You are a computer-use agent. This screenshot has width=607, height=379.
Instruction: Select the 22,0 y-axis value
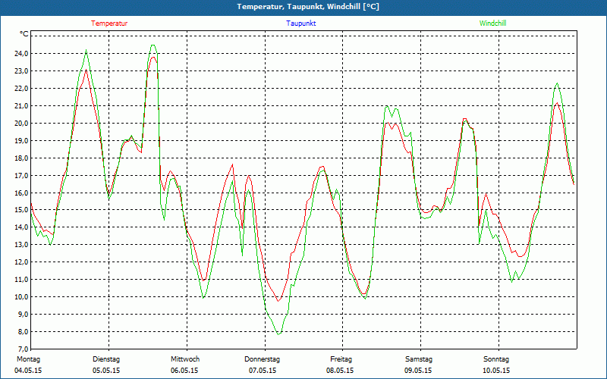21,88
